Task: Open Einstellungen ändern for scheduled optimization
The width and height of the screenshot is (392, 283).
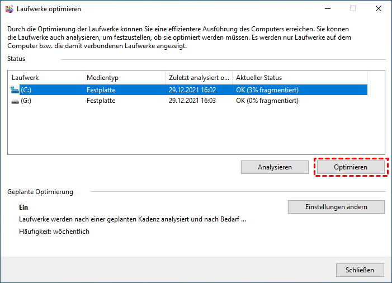Action: pos(336,207)
